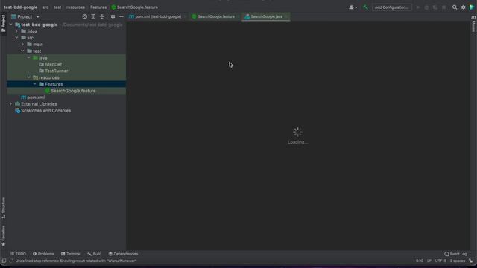Screen dimensions: 477x268
Task: Click the Debug bug icon
Action: pos(426,7)
